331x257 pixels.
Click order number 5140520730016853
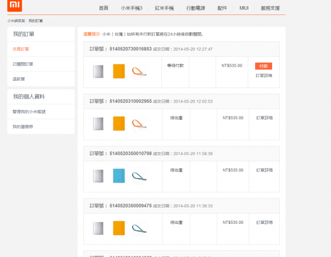click(130, 49)
